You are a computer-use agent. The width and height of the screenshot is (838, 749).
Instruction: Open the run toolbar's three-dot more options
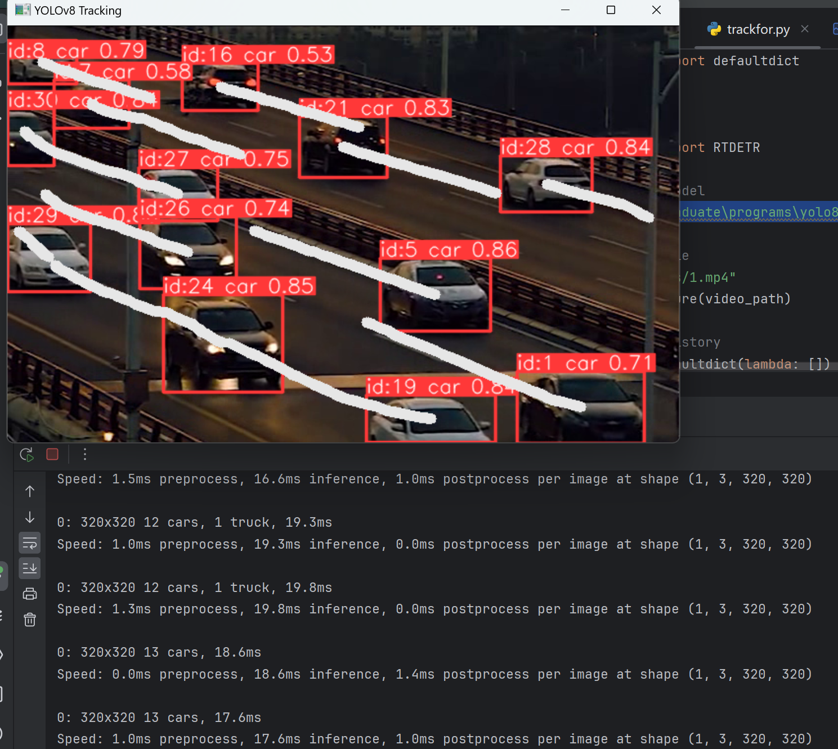click(x=85, y=454)
